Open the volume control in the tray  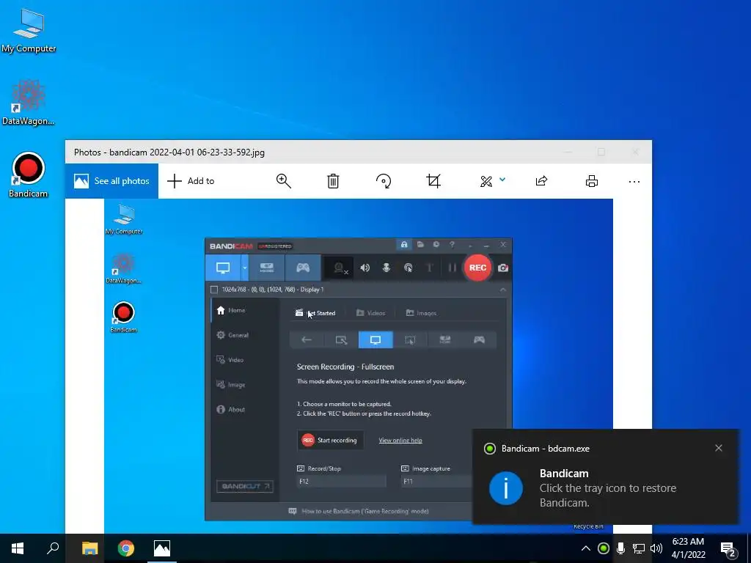pos(656,548)
